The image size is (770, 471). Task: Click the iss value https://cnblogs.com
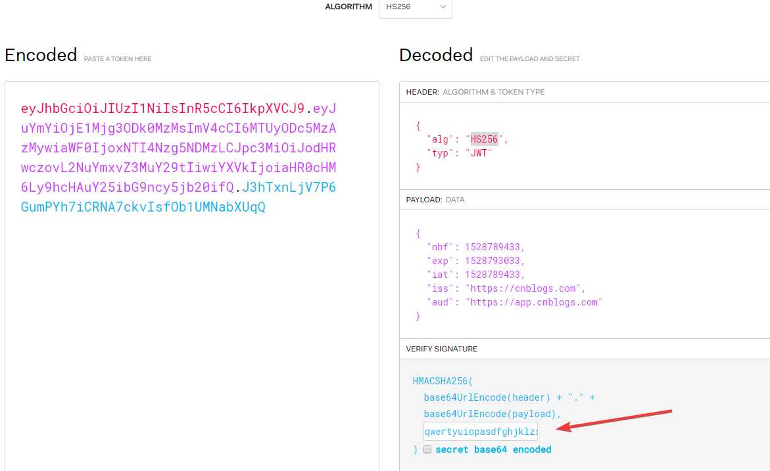[523, 288]
